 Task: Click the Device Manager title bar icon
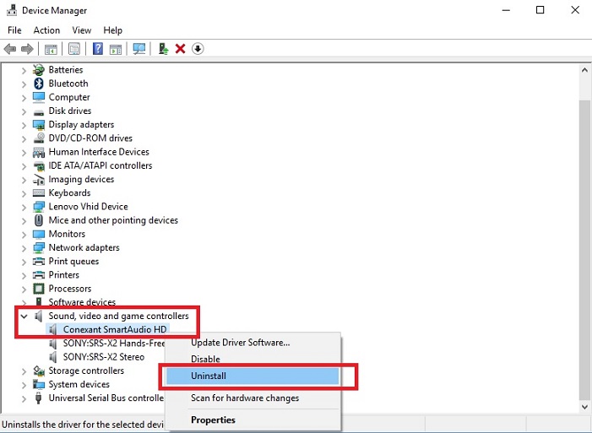tap(12, 11)
